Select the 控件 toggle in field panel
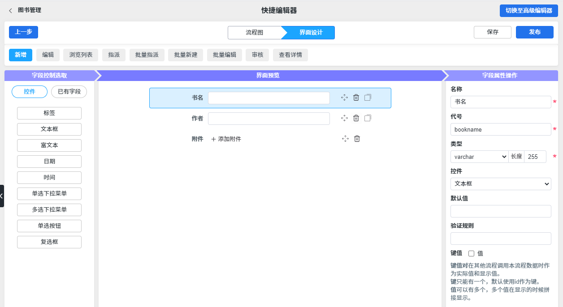Viewport: 563px width, 307px height. pos(30,92)
